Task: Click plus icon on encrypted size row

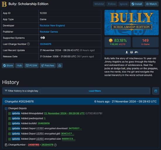Action: (x=9, y=139)
